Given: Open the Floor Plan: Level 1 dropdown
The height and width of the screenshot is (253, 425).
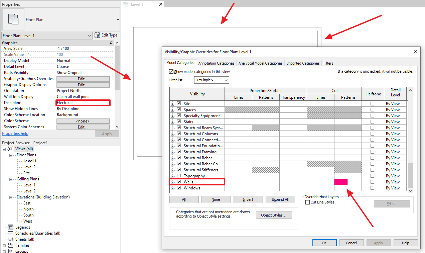Looking at the screenshot, I should 47,35.
